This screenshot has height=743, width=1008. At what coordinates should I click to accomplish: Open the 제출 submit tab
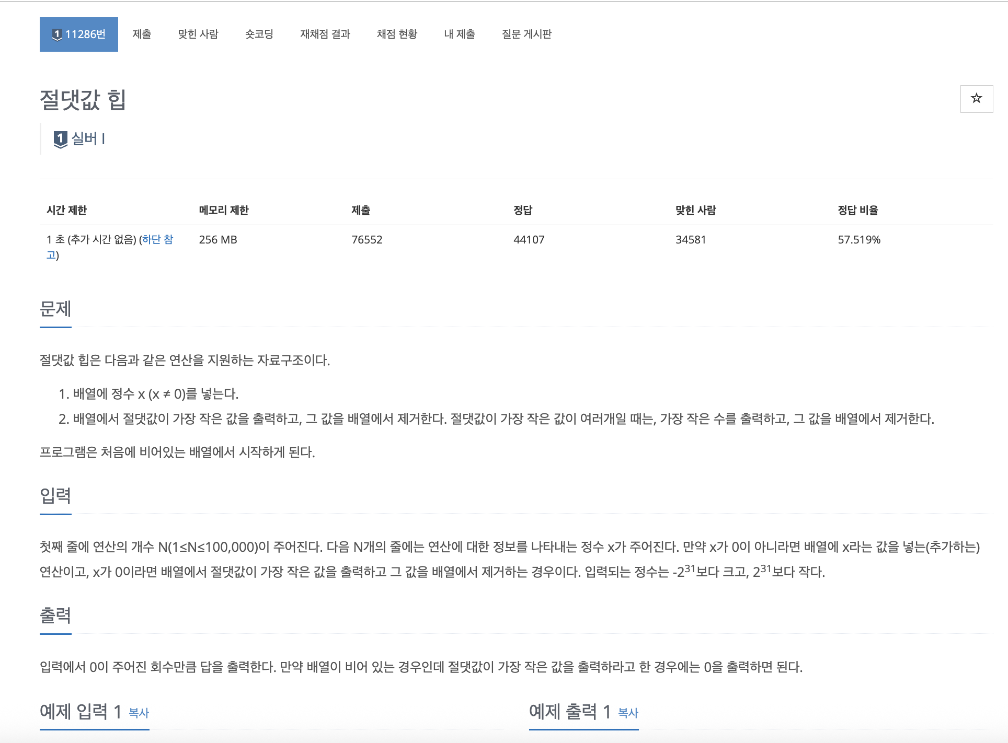tap(142, 34)
